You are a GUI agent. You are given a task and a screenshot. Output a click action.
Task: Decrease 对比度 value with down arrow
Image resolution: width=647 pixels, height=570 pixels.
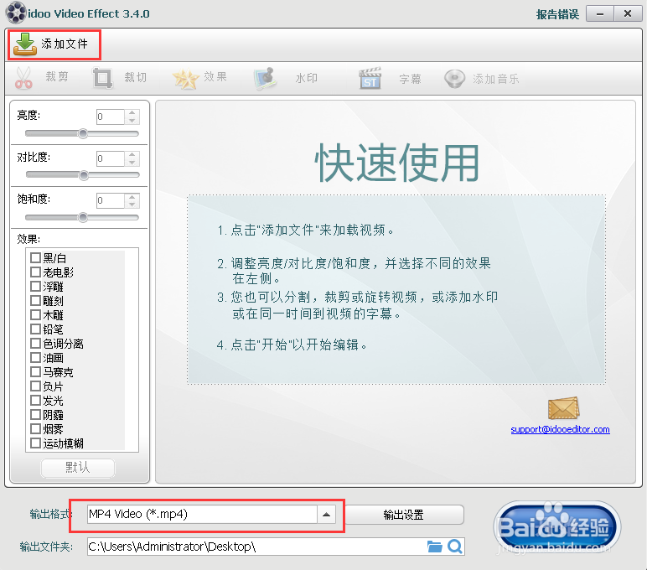pyautogui.click(x=132, y=163)
